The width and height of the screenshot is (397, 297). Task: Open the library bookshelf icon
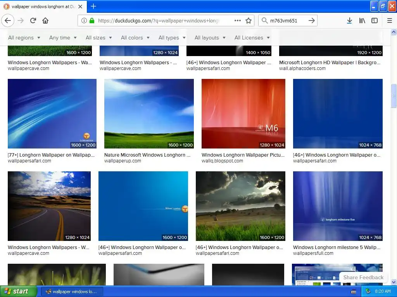pyautogui.click(x=362, y=20)
